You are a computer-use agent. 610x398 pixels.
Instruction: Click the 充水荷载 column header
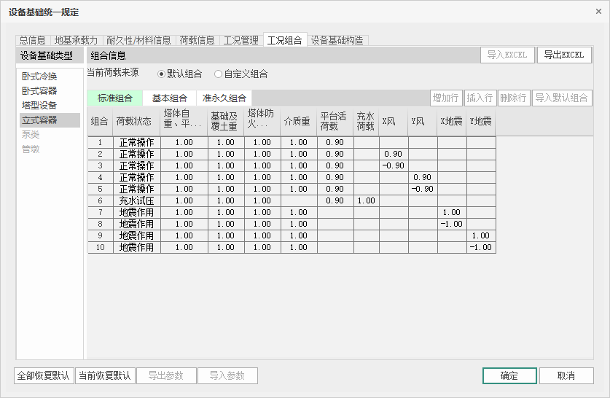click(367, 122)
